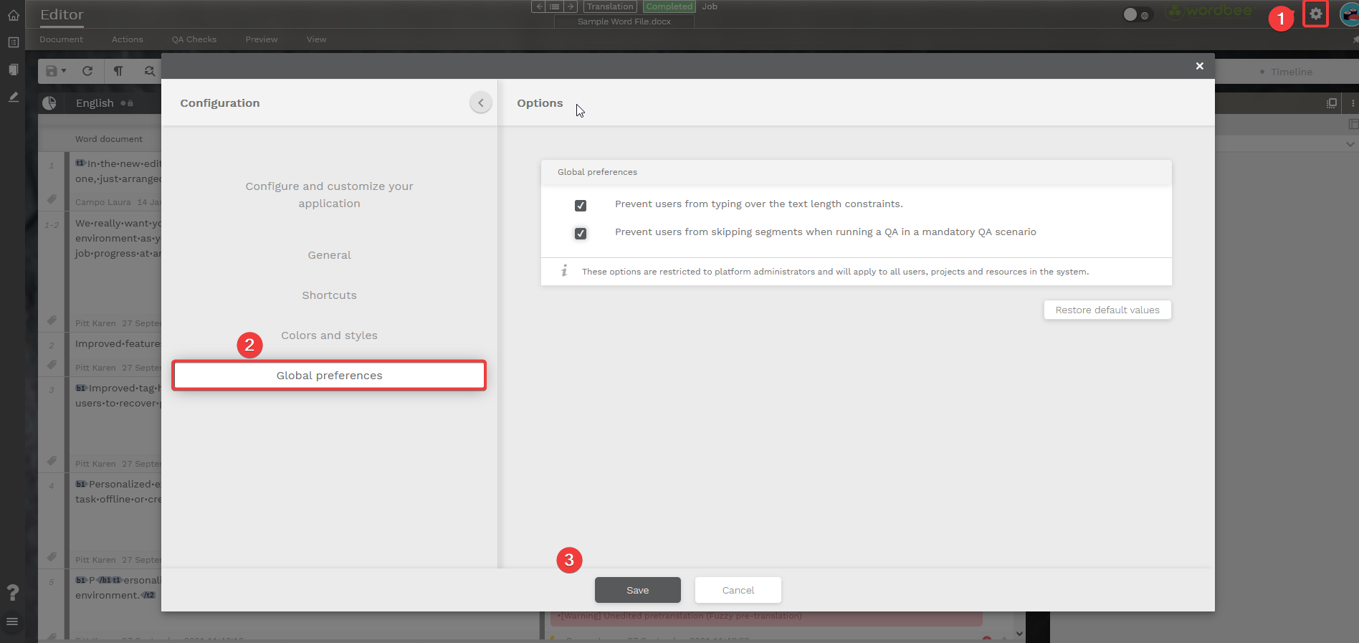The height and width of the screenshot is (643, 1359).
Task: Uncheck prevent skipping segments in QA scenario
Action: (x=581, y=234)
